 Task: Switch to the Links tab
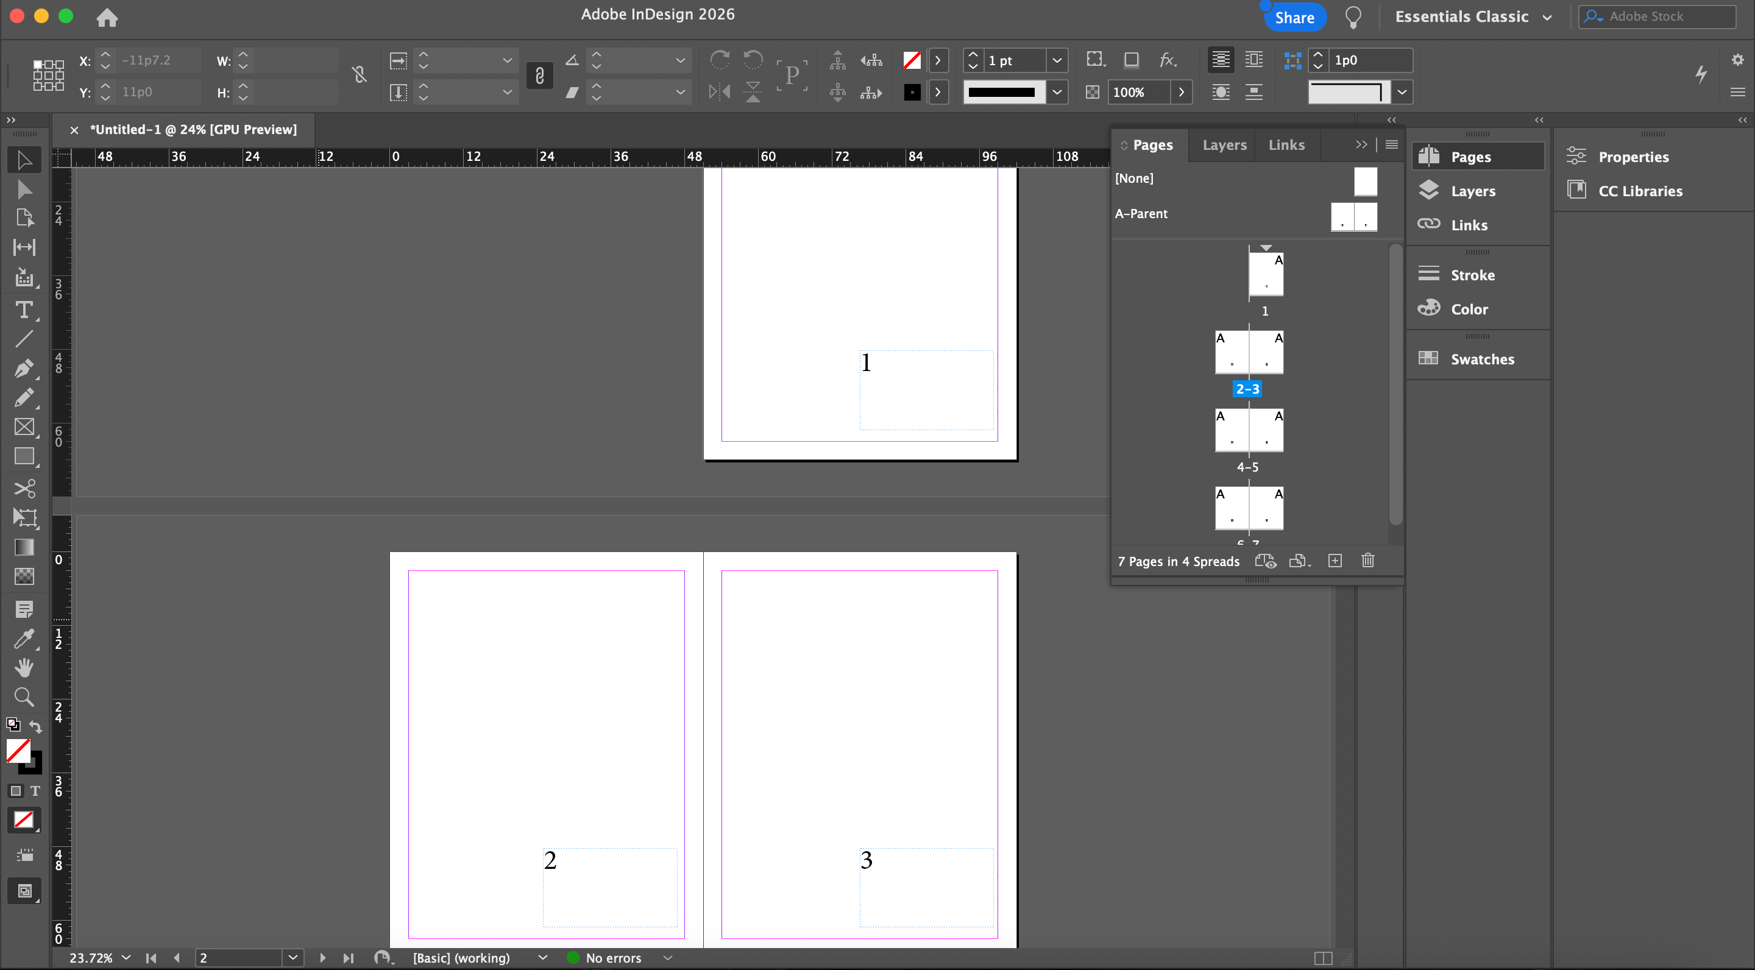click(x=1286, y=144)
